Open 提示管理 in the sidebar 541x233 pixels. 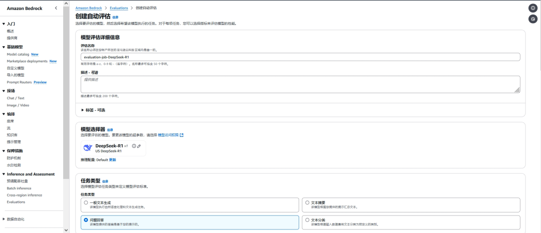click(x=14, y=142)
